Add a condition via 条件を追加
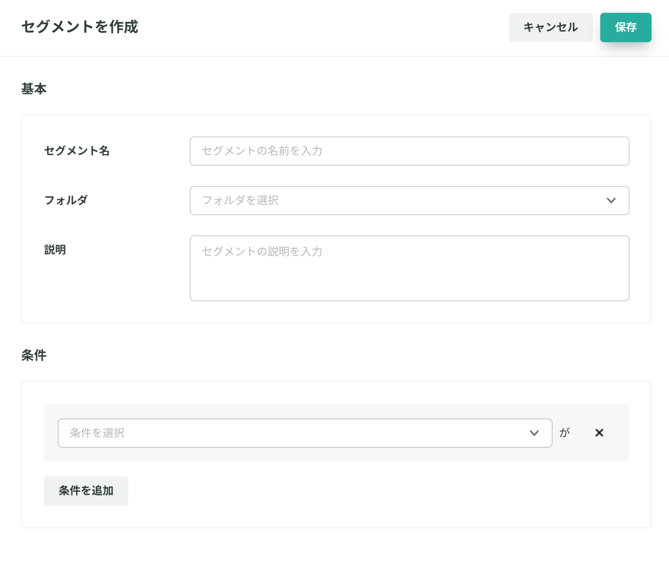The width and height of the screenshot is (669, 576). pyautogui.click(x=86, y=491)
